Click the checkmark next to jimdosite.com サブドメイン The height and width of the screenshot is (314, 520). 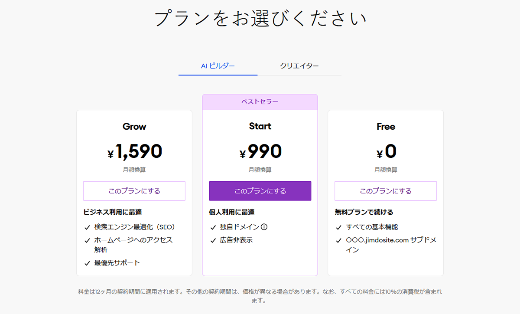coord(338,240)
